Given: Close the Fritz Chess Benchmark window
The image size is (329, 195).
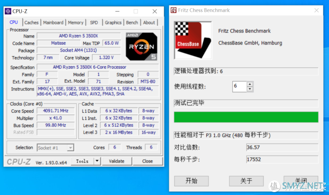Looking at the screenshot, I should click(316, 10).
